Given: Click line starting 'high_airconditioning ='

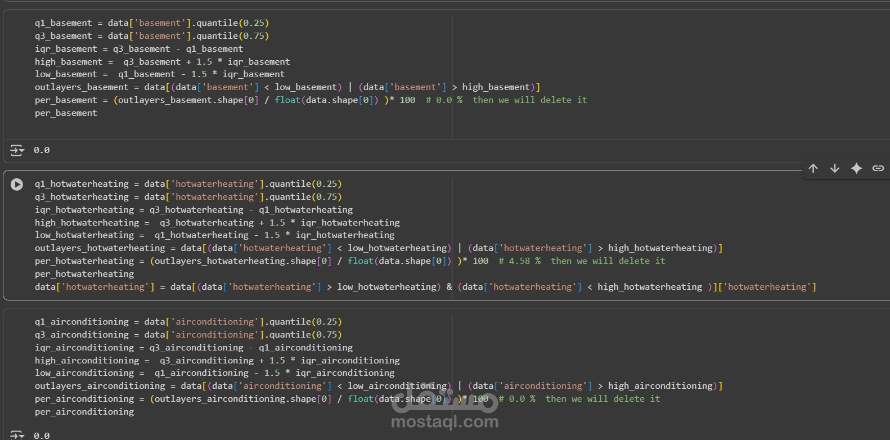Looking at the screenshot, I should pyautogui.click(x=217, y=361).
